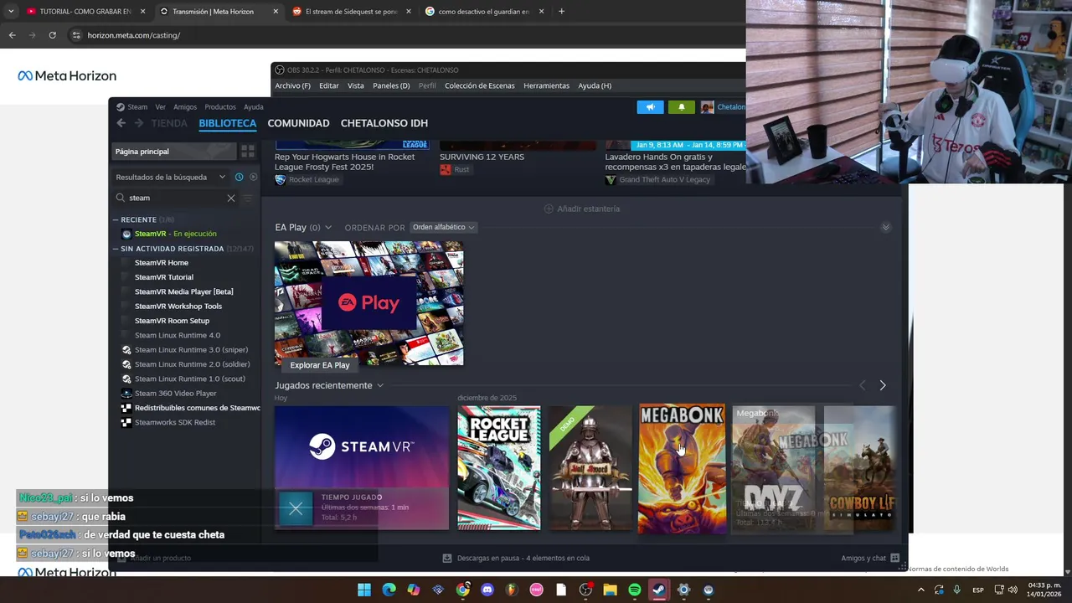Select Steam Linux Runtime 3.0 (sniper)
This screenshot has height=603, width=1072.
191,350
